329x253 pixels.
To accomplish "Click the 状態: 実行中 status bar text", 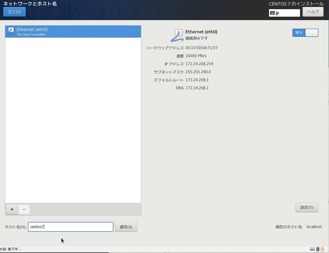I will click(x=8, y=249).
